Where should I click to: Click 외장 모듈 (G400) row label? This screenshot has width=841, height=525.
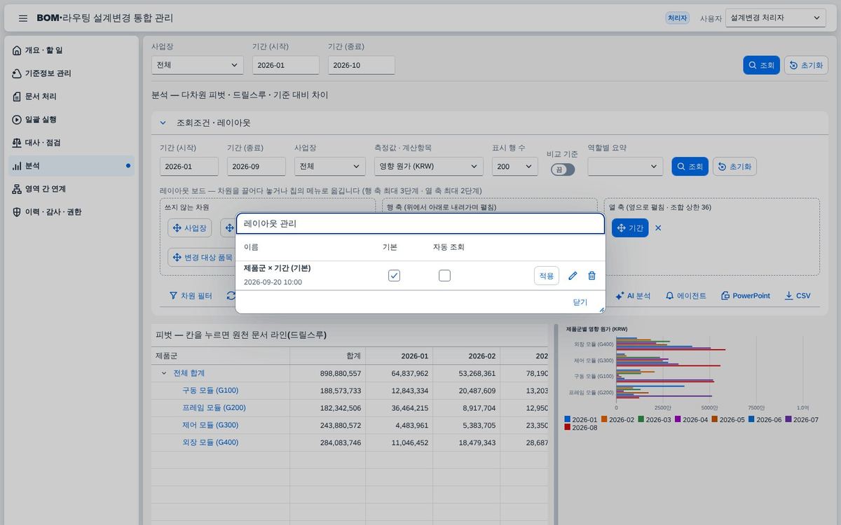pos(210,442)
